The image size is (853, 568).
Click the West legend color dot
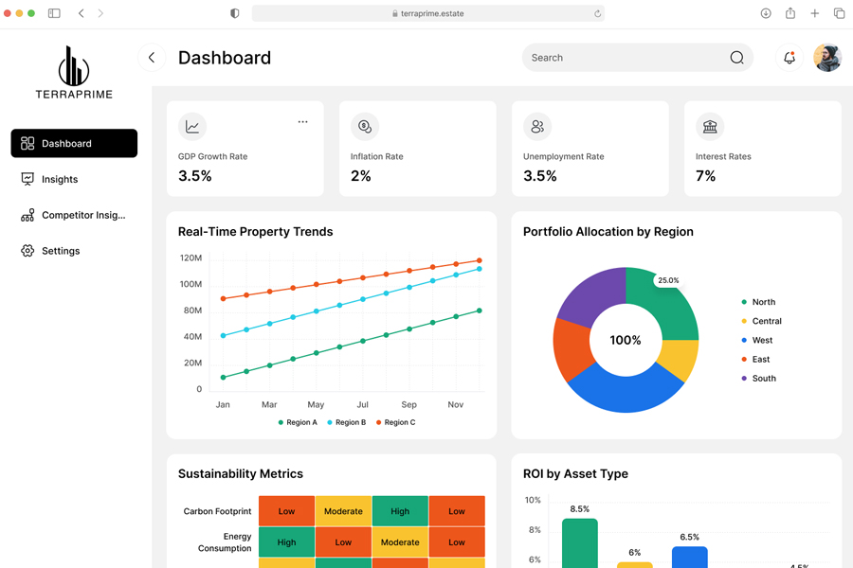[744, 340]
